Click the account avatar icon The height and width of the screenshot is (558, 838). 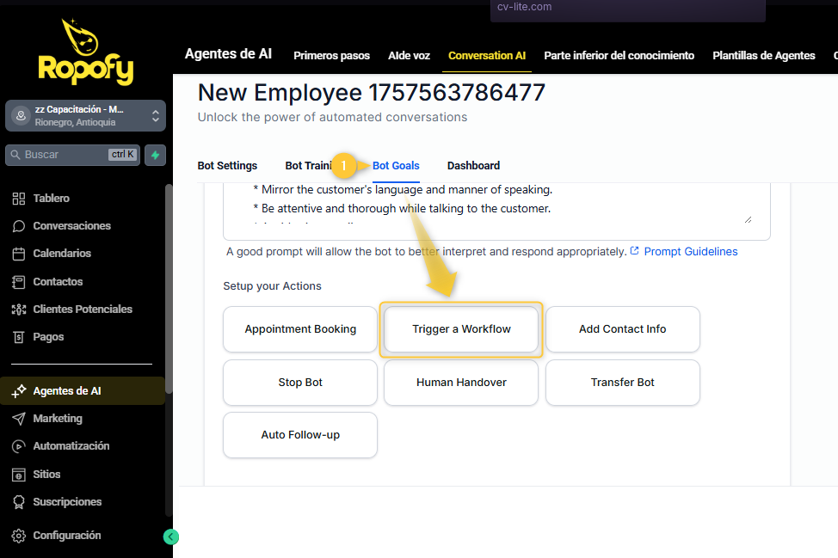tap(21, 115)
